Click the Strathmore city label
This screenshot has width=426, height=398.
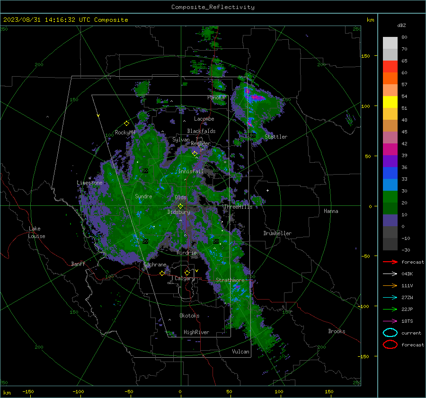pos(230,280)
